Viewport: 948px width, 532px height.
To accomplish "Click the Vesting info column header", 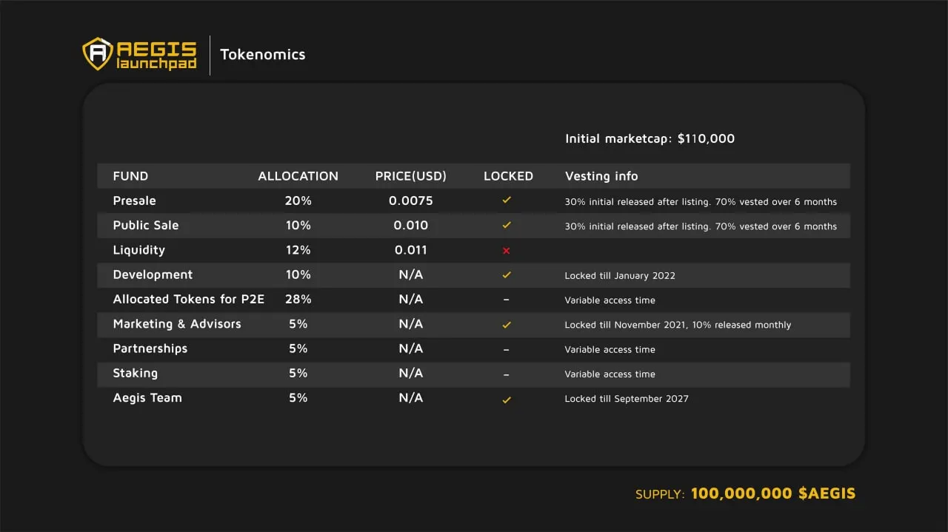I will pos(601,176).
